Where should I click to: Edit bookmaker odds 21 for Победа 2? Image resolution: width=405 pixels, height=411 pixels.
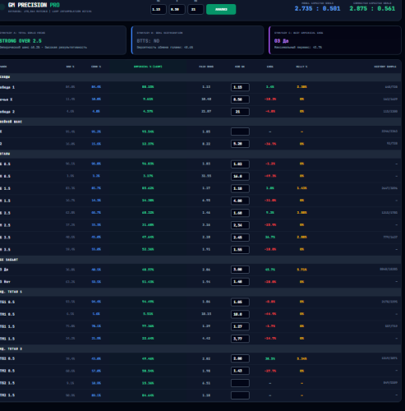[240, 112]
